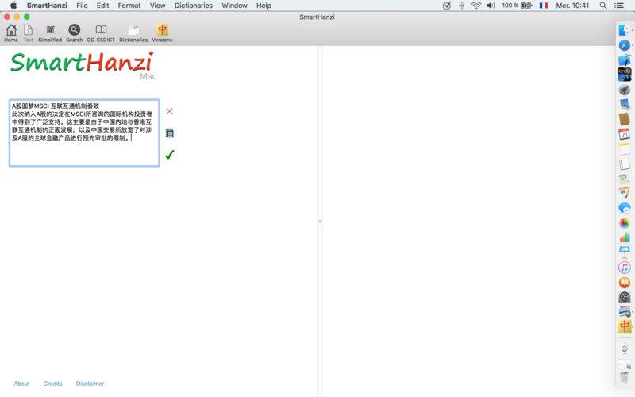Open Keynote from the Dock
The height and width of the screenshot is (397, 635).
pos(624,252)
